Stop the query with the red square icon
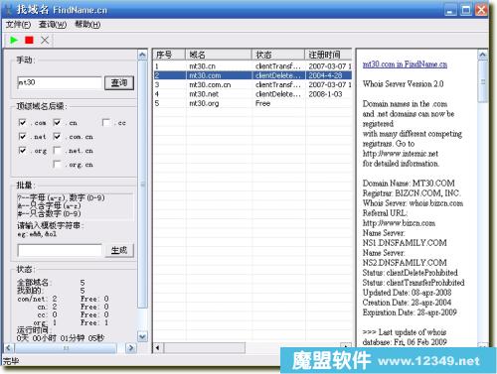The image size is (497, 374). coord(29,40)
